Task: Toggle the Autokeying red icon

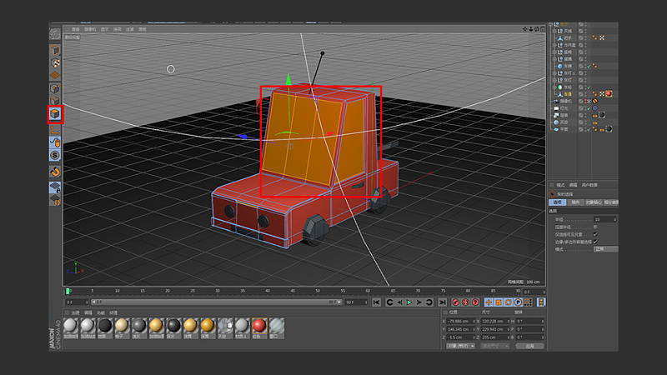Action: pyautogui.click(x=465, y=302)
